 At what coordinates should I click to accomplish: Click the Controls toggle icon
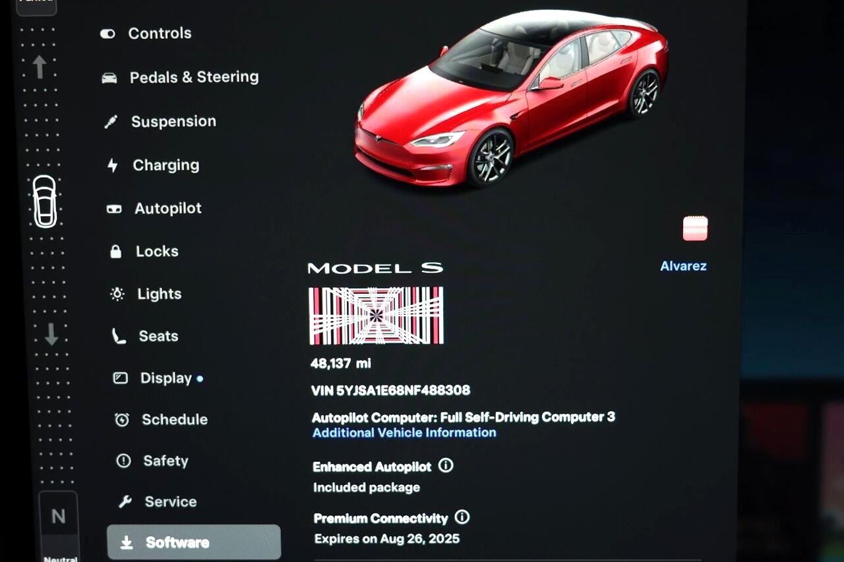(x=107, y=34)
